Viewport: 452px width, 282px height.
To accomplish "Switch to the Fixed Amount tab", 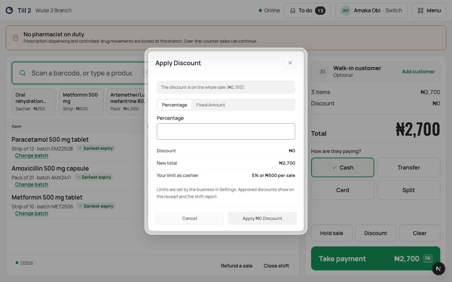I will [x=210, y=105].
